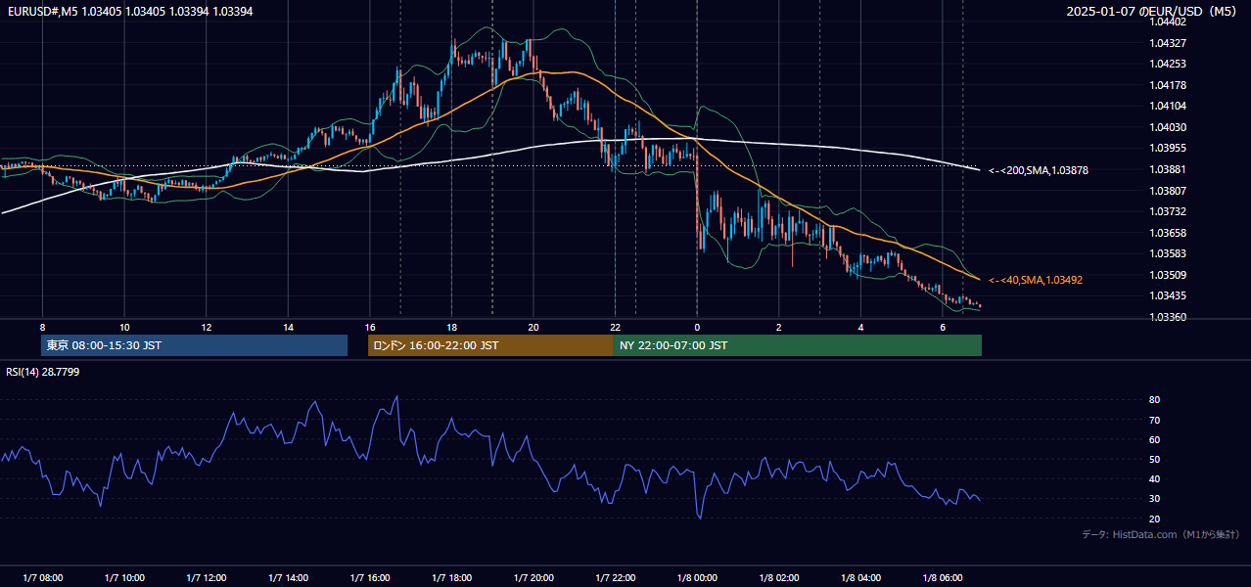Click price axis value 1.03807
This screenshot has height=587, width=1251.
pyautogui.click(x=1168, y=191)
